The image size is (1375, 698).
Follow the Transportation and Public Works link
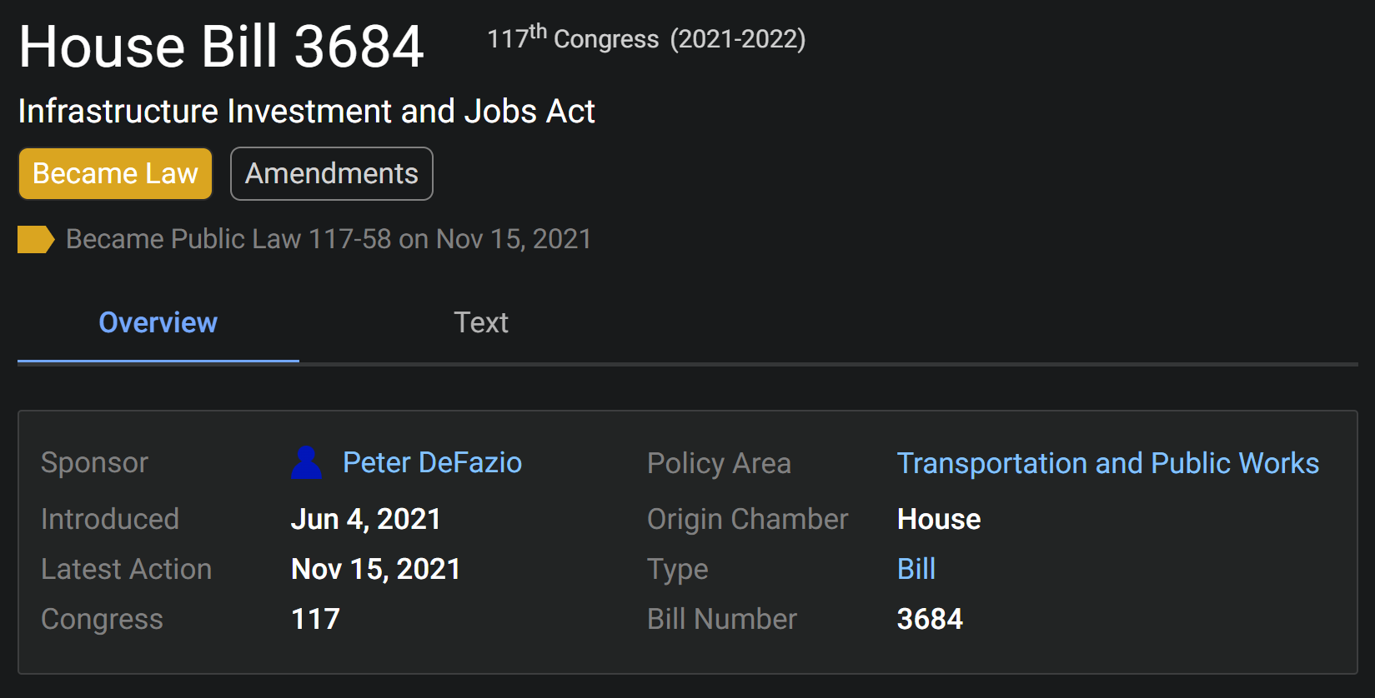click(1107, 463)
